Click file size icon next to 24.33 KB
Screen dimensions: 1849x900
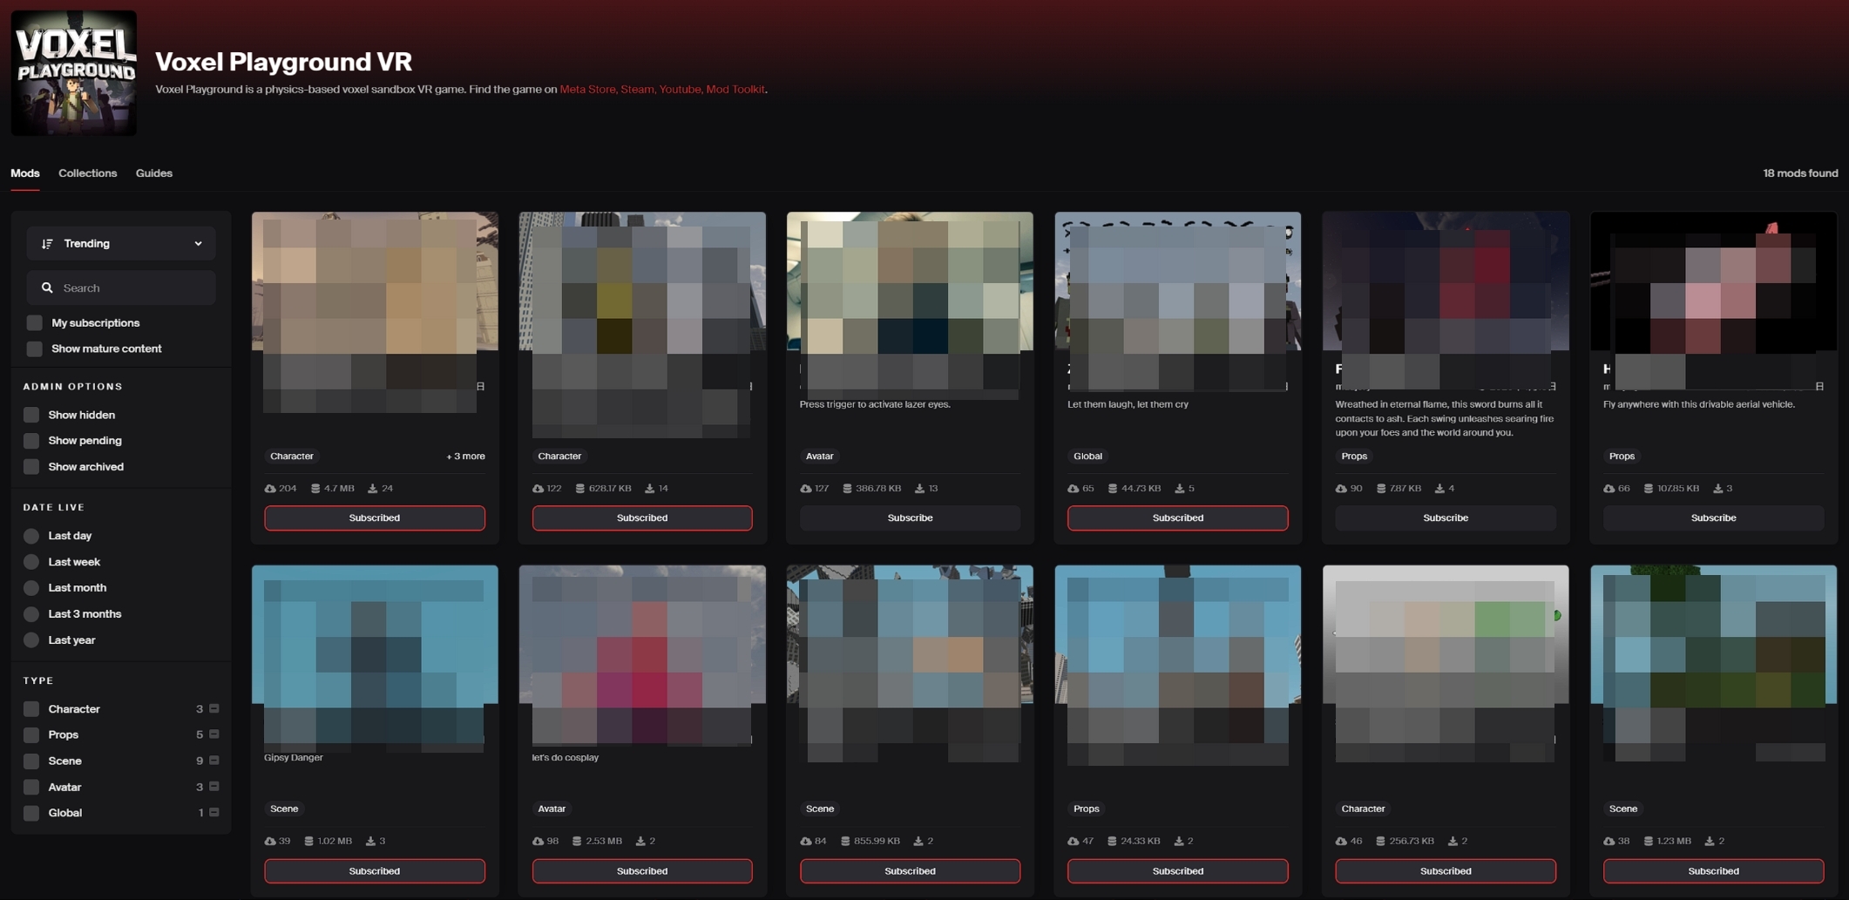point(1112,842)
